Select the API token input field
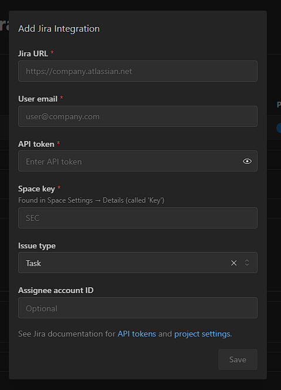Image resolution: width=281 pixels, height=390 pixels. pyautogui.click(x=138, y=161)
